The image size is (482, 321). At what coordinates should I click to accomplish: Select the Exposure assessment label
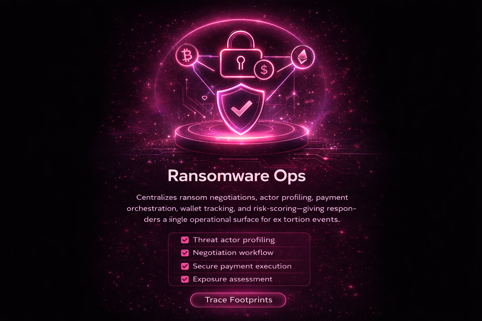coord(233,279)
